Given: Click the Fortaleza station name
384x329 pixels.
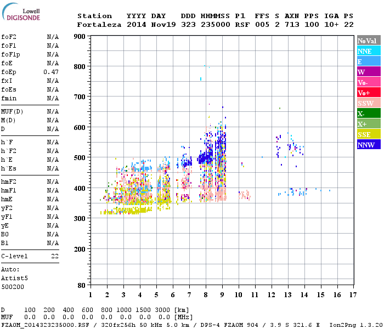Looking at the screenshot, I should 99,25.
